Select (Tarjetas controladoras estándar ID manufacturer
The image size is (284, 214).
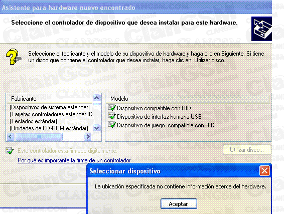point(51,114)
